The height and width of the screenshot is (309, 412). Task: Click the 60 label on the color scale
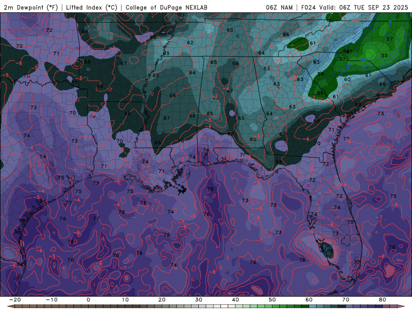pos(309,300)
